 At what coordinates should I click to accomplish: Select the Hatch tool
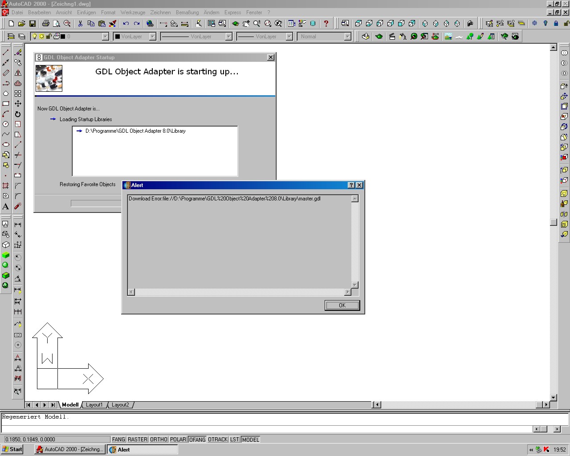[x=6, y=186]
